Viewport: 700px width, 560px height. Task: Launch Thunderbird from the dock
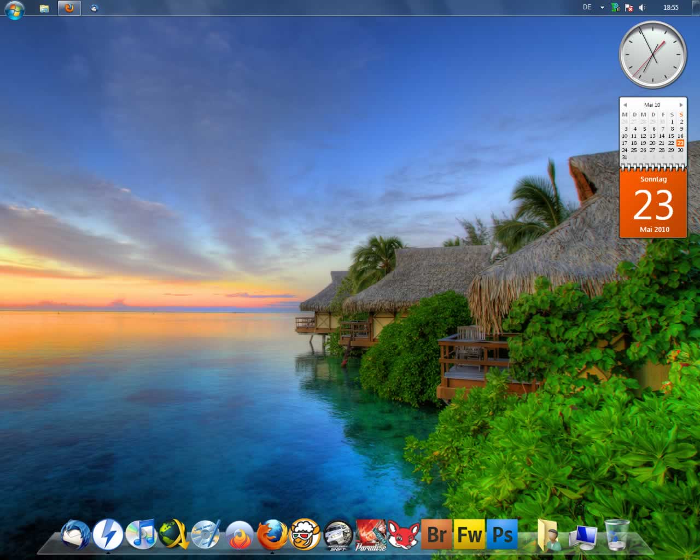75,534
